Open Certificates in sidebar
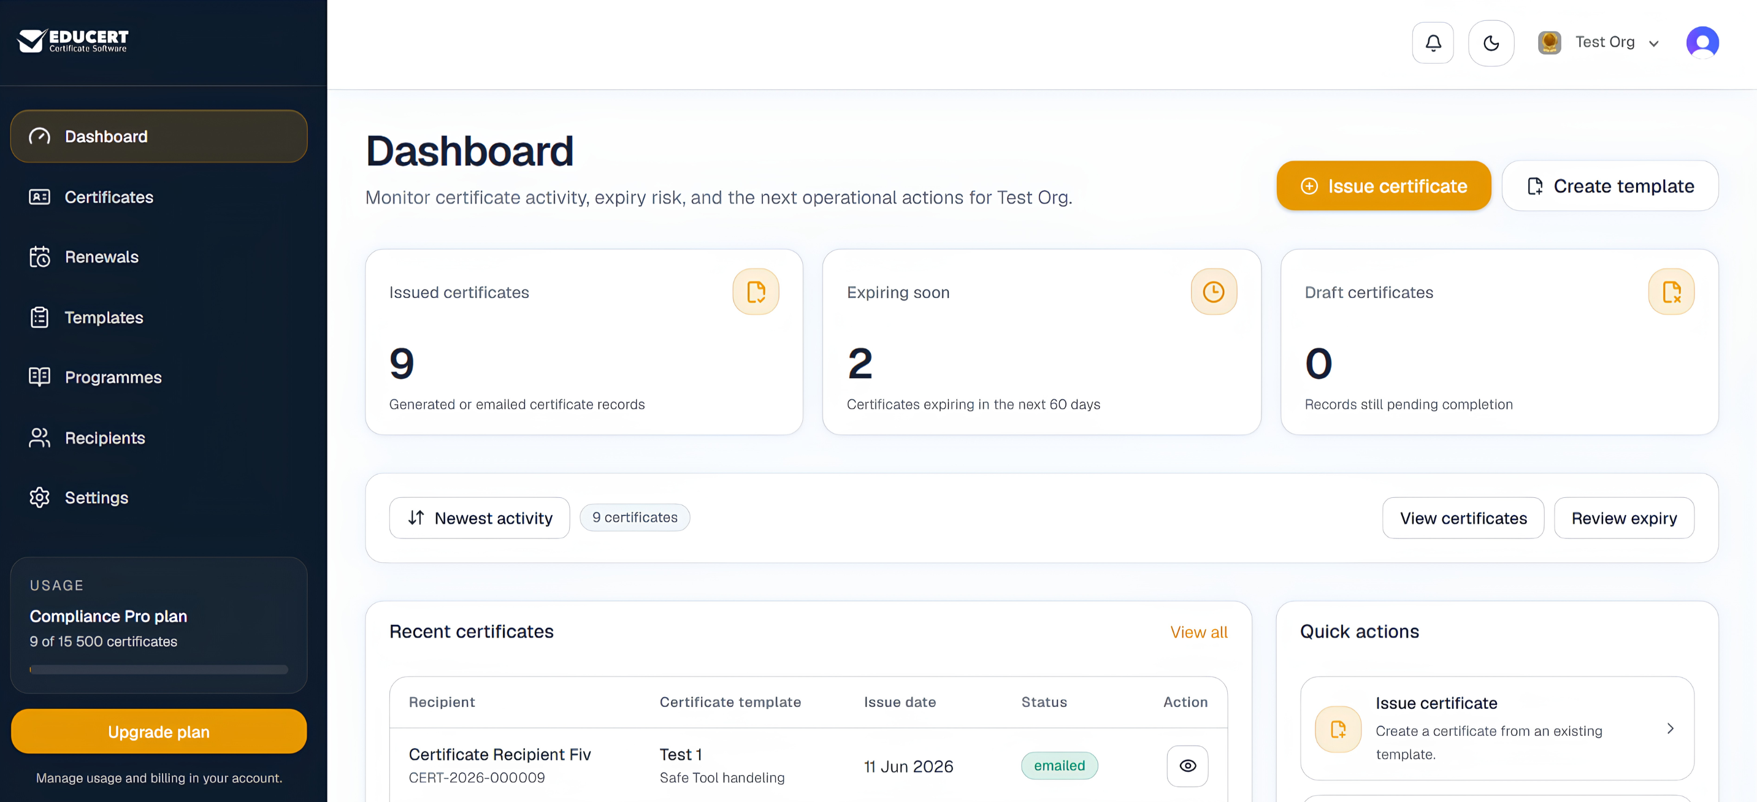This screenshot has height=802, width=1757. (x=159, y=197)
